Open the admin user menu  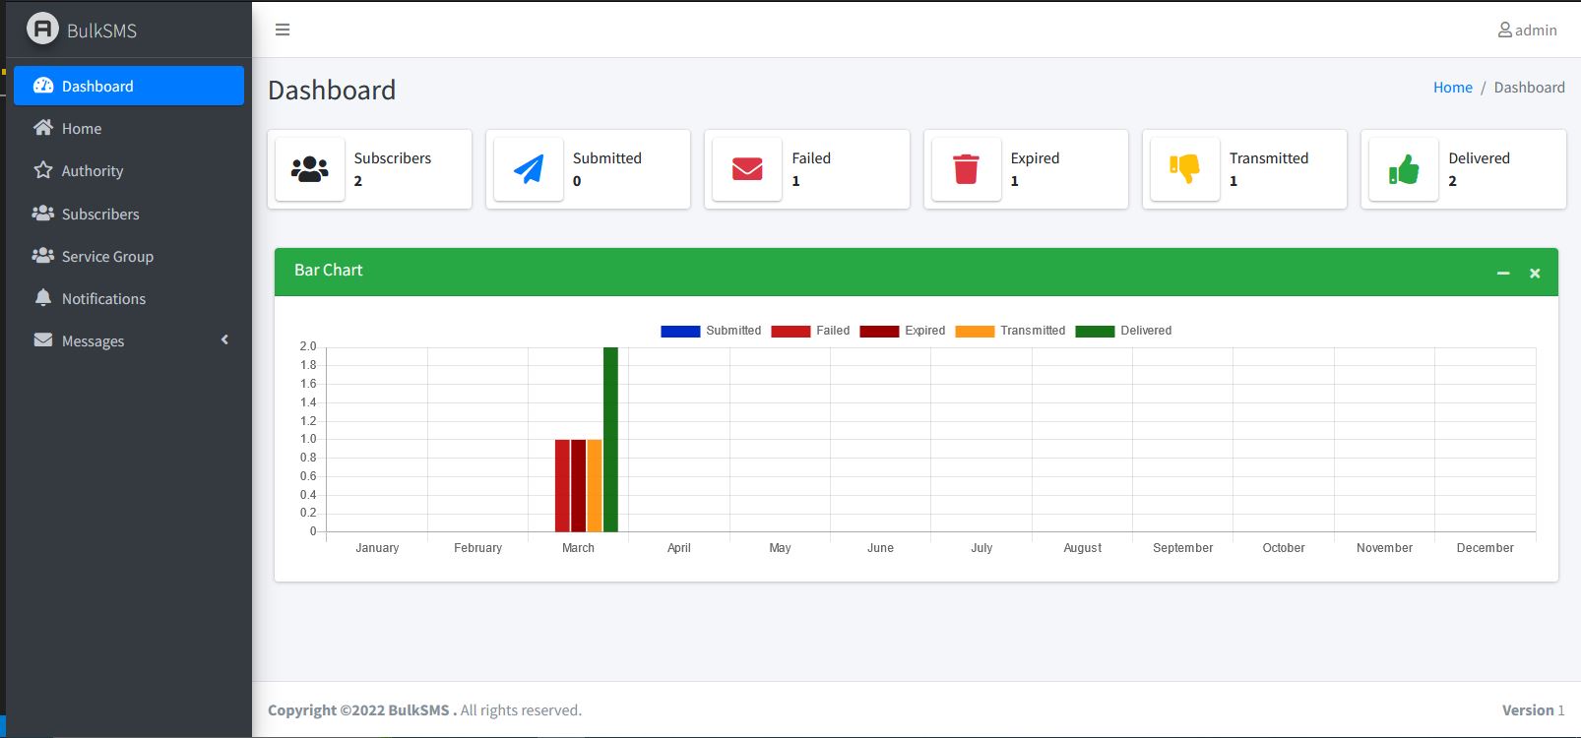(1527, 31)
